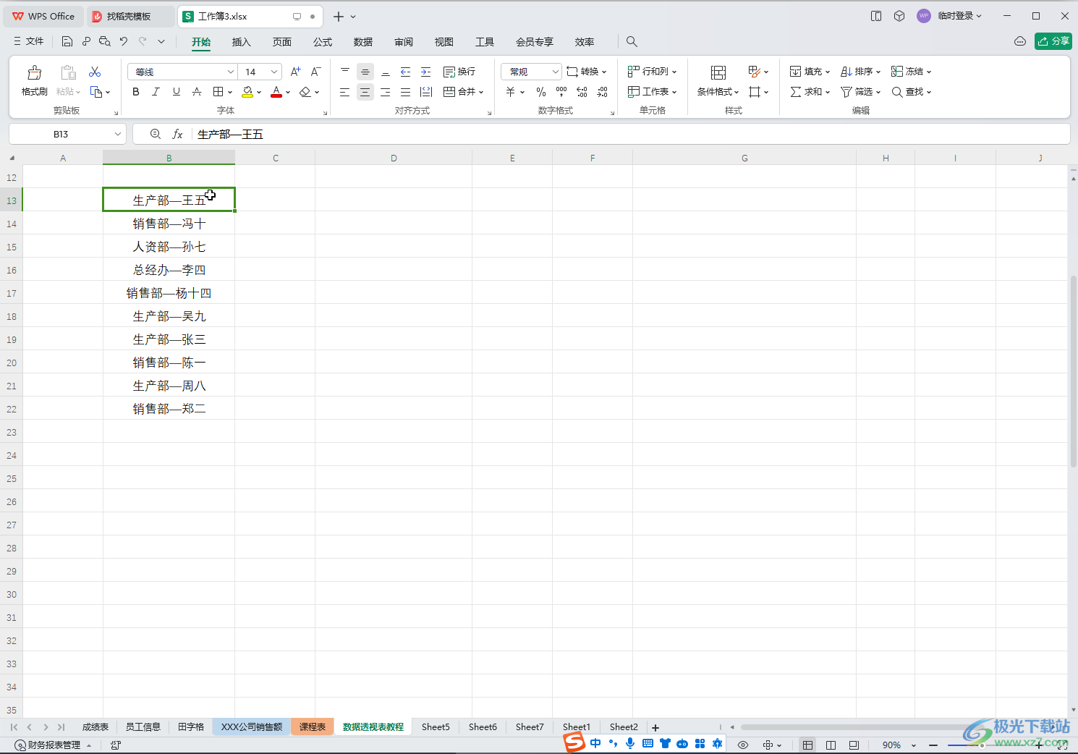1078x754 pixels.
Task: Click the undo arrow icon
Action: click(124, 41)
